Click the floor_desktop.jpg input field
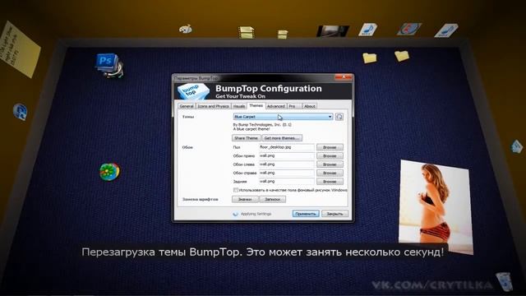Screen dimensions: 526x296 [287, 147]
